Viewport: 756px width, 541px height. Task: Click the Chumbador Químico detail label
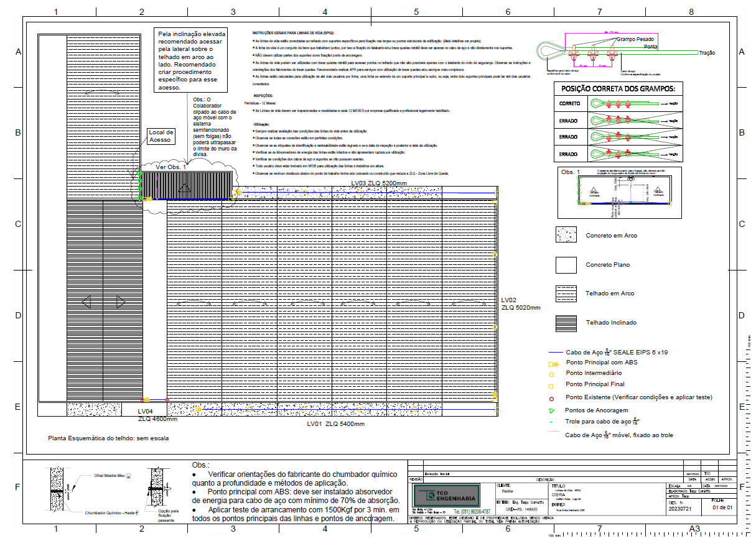pyautogui.click(x=111, y=512)
